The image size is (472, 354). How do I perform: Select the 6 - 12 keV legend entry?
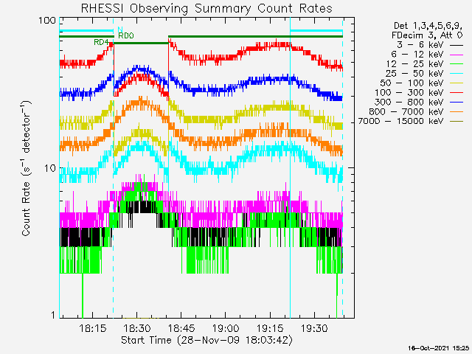pos(427,55)
